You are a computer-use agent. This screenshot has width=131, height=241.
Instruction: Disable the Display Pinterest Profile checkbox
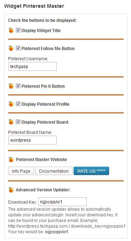tap(18, 104)
